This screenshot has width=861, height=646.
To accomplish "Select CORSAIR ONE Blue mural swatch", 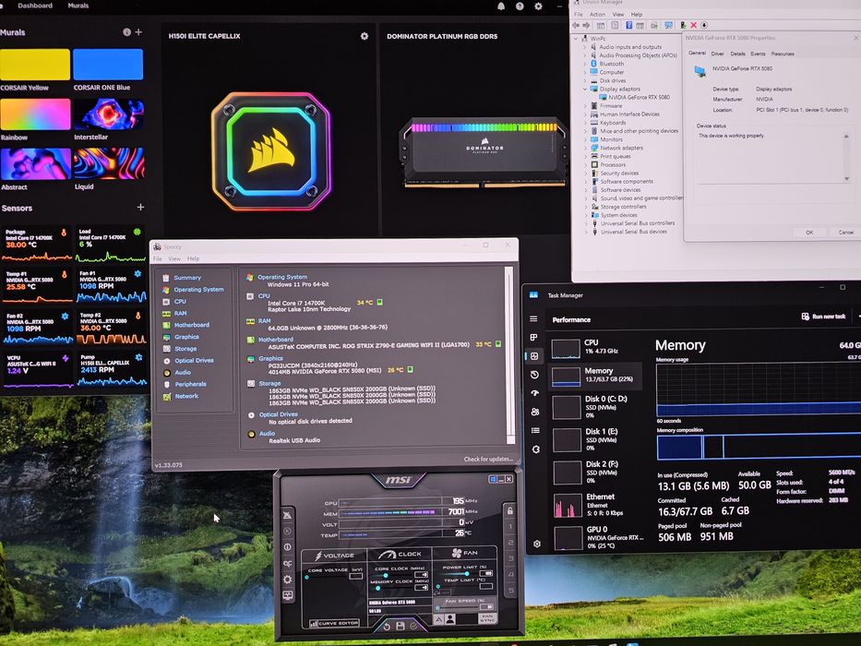I will point(108,65).
